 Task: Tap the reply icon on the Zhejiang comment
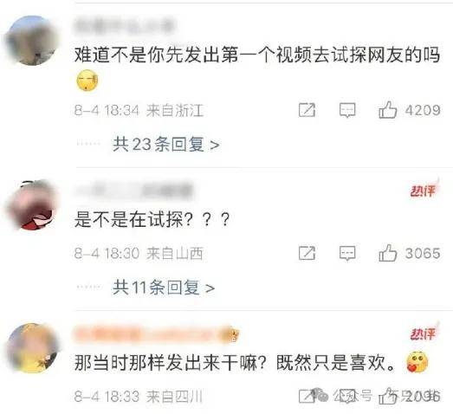click(347, 110)
